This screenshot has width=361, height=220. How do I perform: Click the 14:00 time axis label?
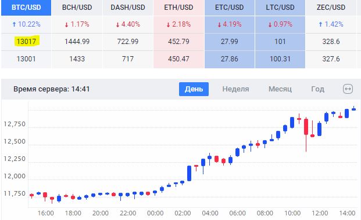[x=347, y=213]
